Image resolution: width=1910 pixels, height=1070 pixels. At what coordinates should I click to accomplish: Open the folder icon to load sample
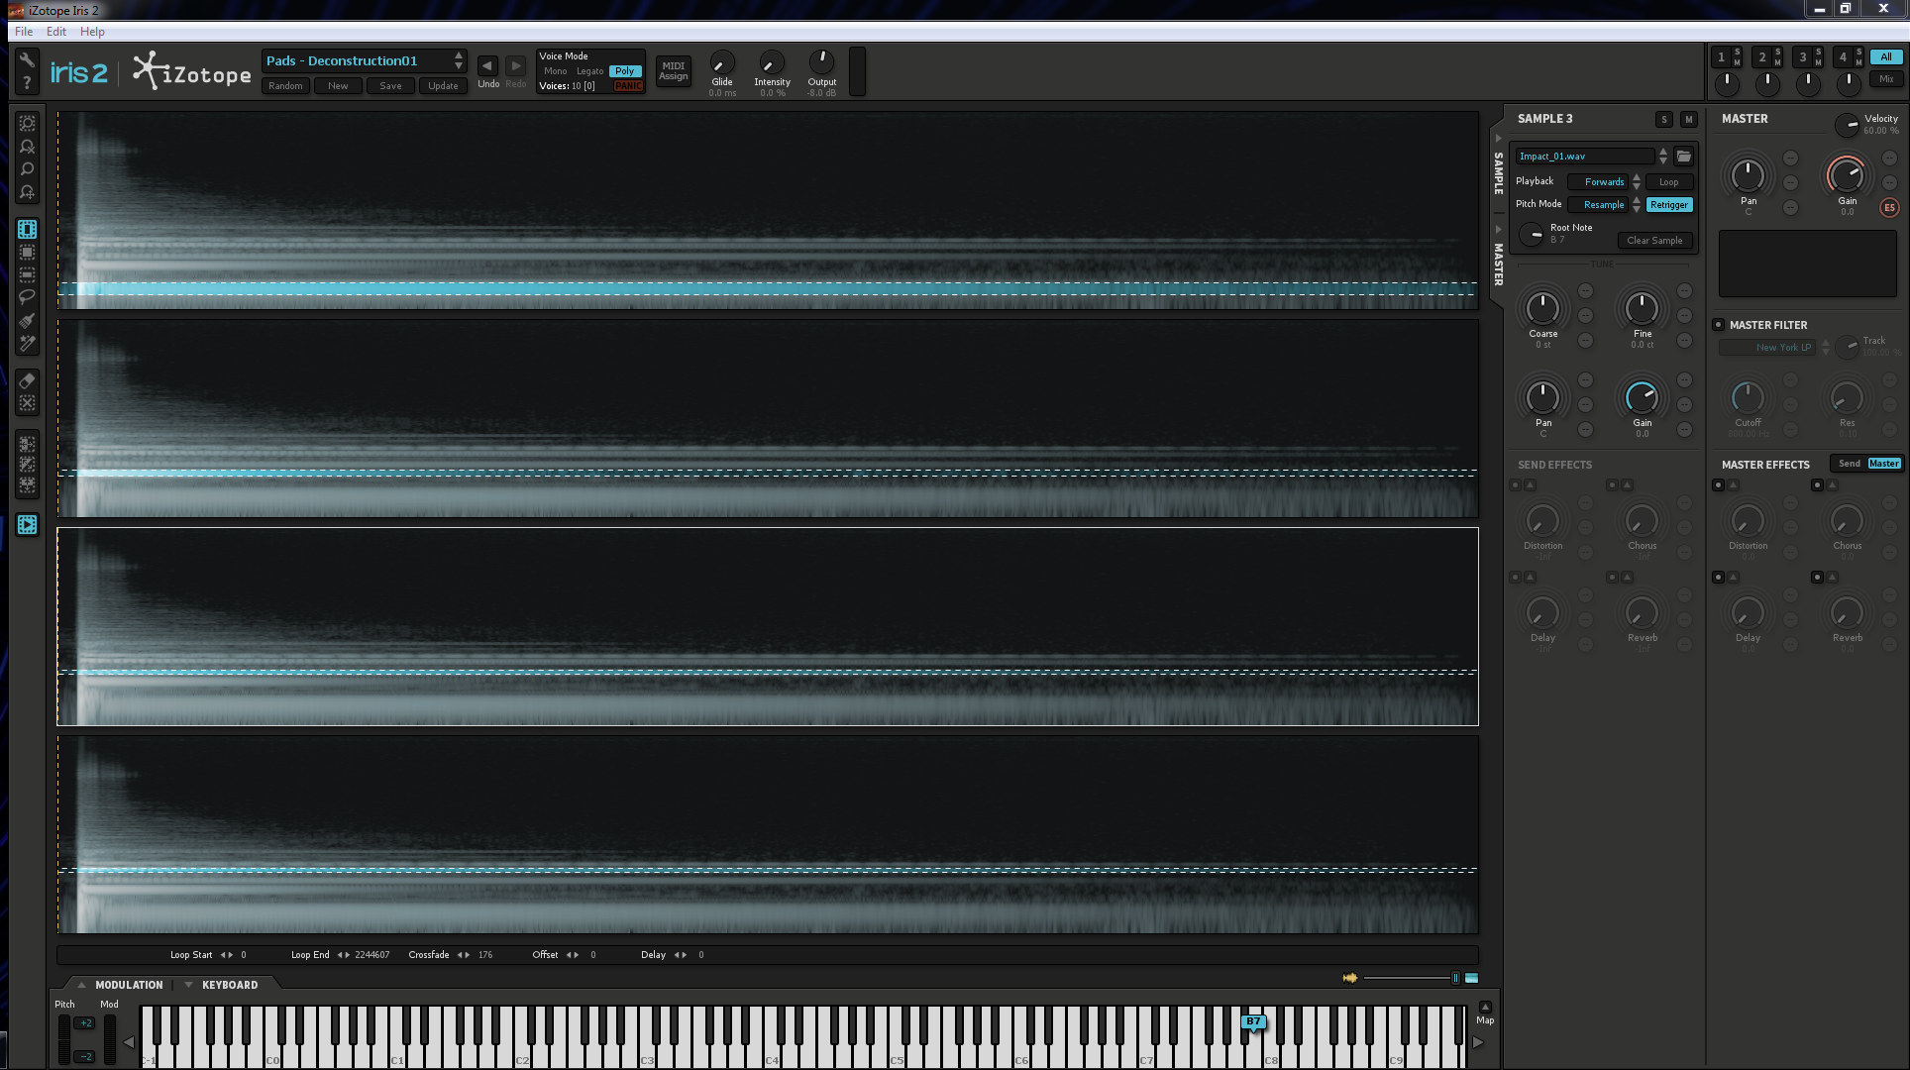click(x=1683, y=157)
